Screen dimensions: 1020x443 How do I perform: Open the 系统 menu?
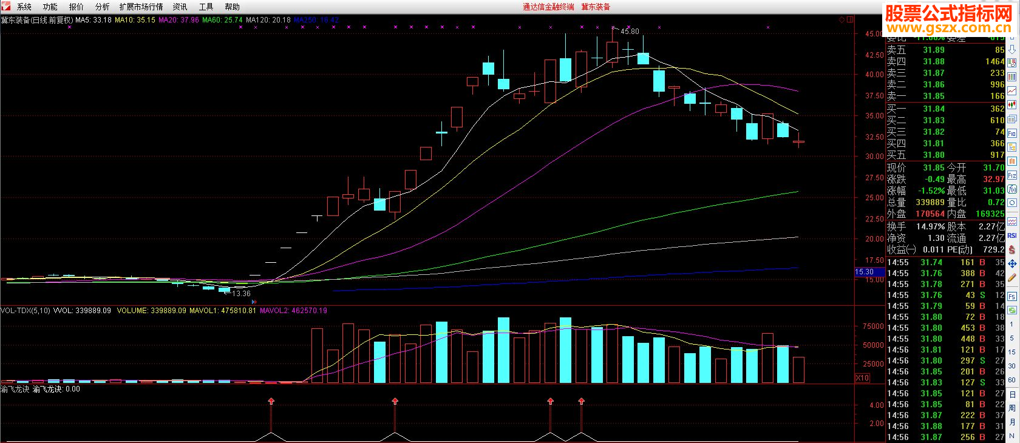tap(24, 7)
